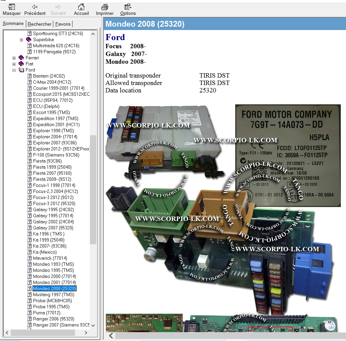The width and height of the screenshot is (346, 341).
Task: Expand the Ferrari tree node
Action: [x=14, y=58]
